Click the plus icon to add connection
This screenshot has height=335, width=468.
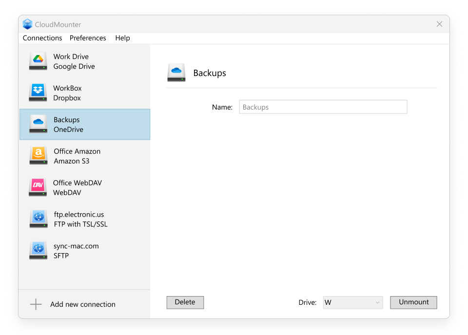click(x=36, y=305)
